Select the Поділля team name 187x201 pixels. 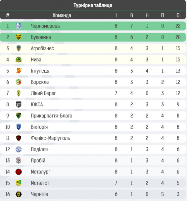click(39, 149)
